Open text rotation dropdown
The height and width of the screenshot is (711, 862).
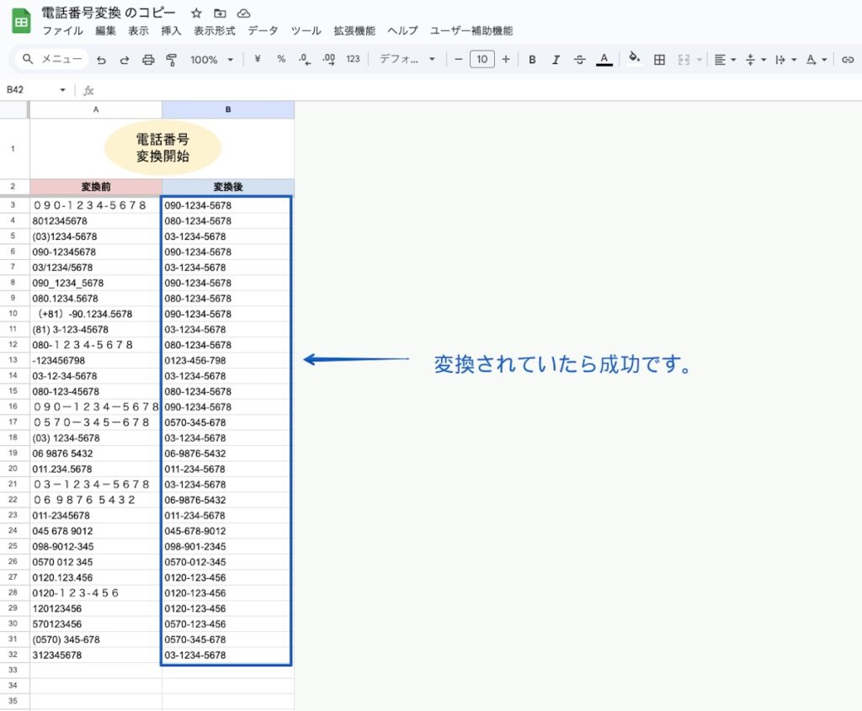click(817, 60)
